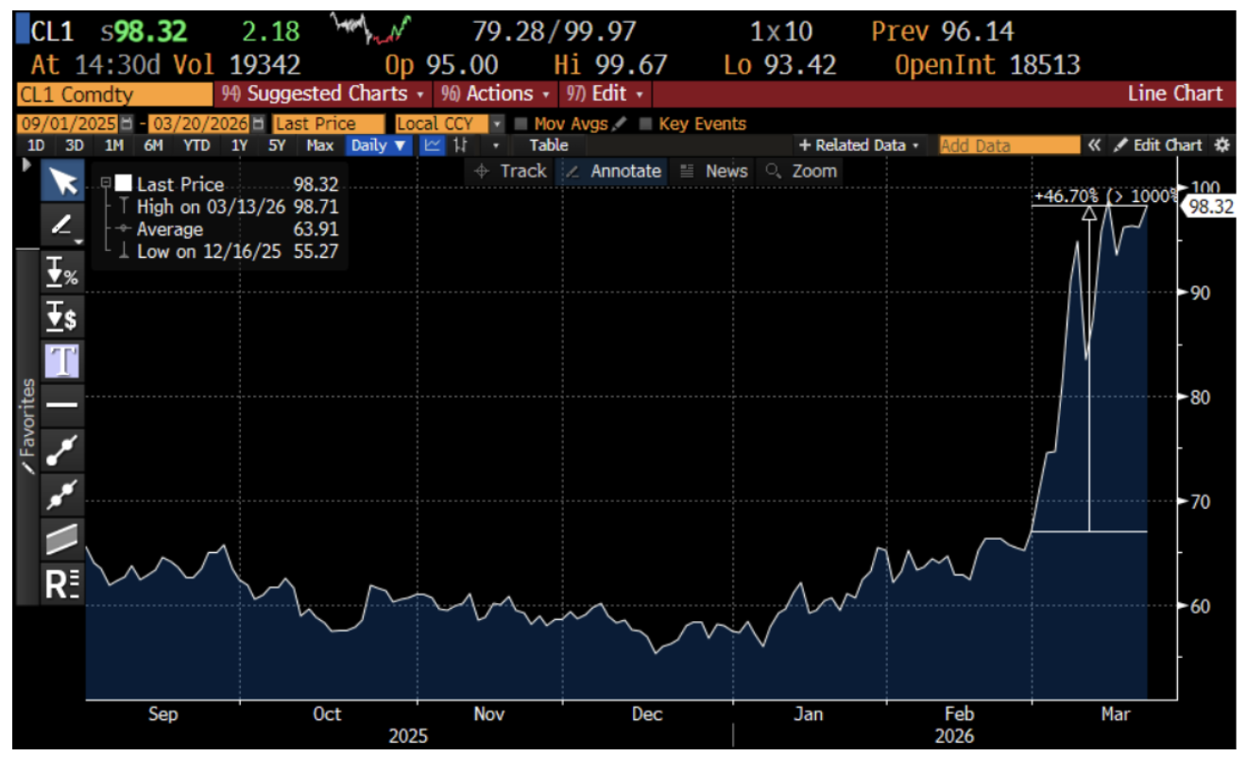Select the arrow pointer tool
Image resolution: width=1247 pixels, height=757 pixels.
[x=62, y=181]
